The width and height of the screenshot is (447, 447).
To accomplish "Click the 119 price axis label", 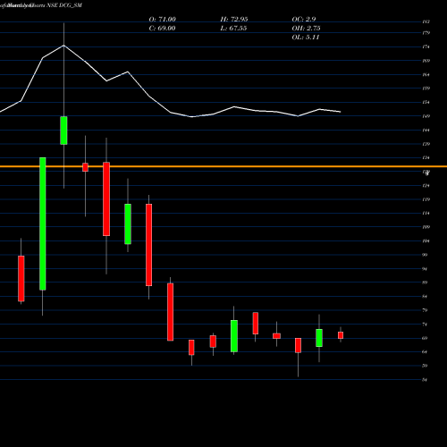I will [x=426, y=199].
